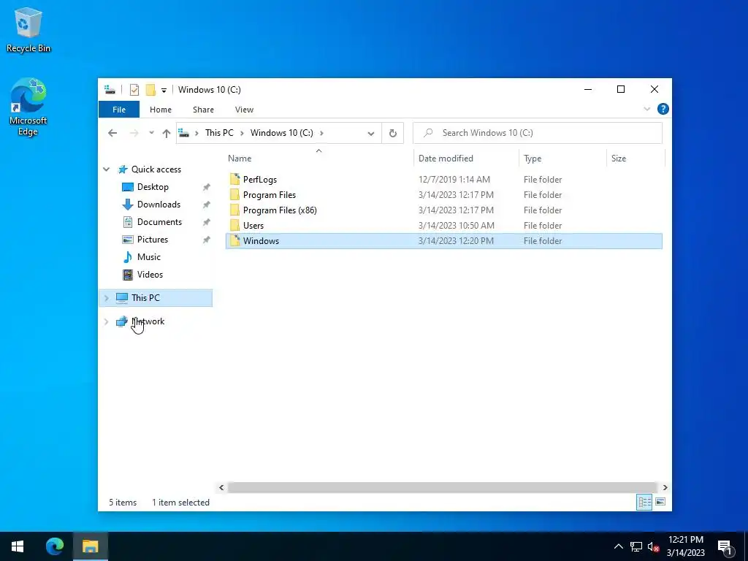This screenshot has height=561, width=748.
Task: Go up one level with Up arrow
Action: tap(166, 133)
